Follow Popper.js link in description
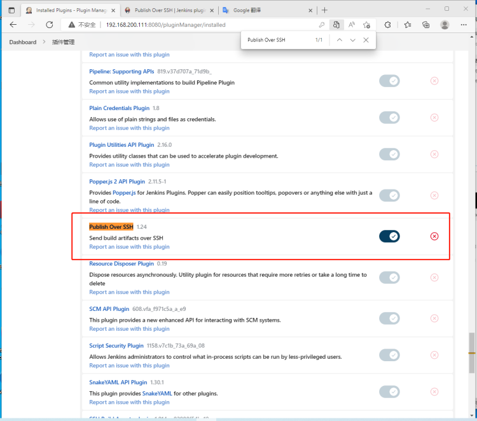The image size is (477, 421). (x=124, y=193)
